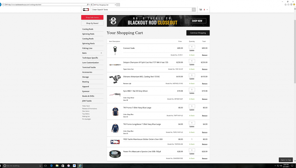
Task: Open File Explorer from the taskbar
Action: [x=57, y=166]
